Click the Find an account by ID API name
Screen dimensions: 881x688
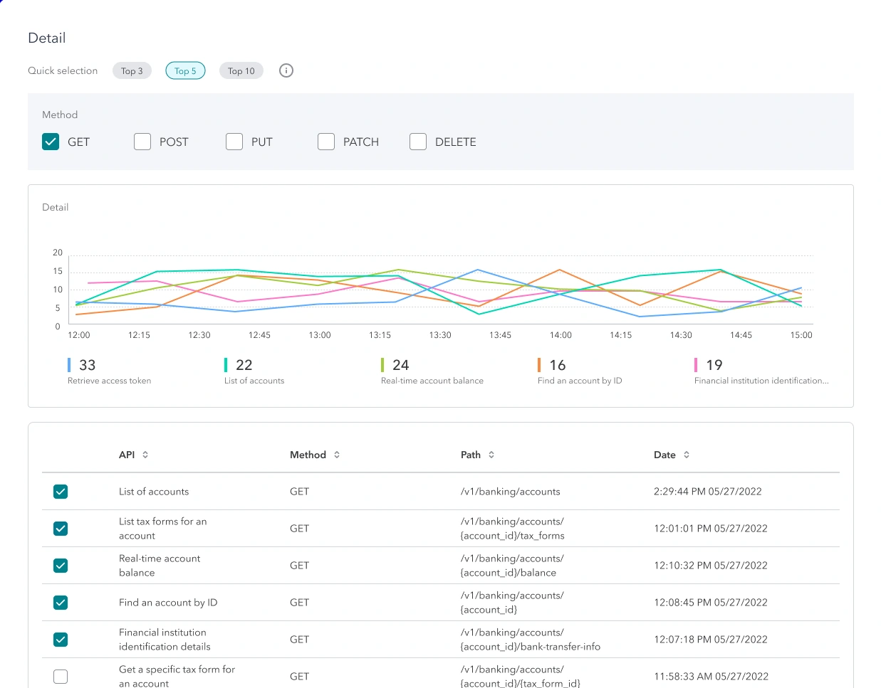pyautogui.click(x=168, y=603)
